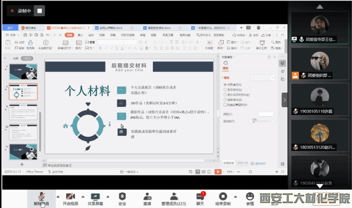Open the 安全 security options

(x=122, y=198)
